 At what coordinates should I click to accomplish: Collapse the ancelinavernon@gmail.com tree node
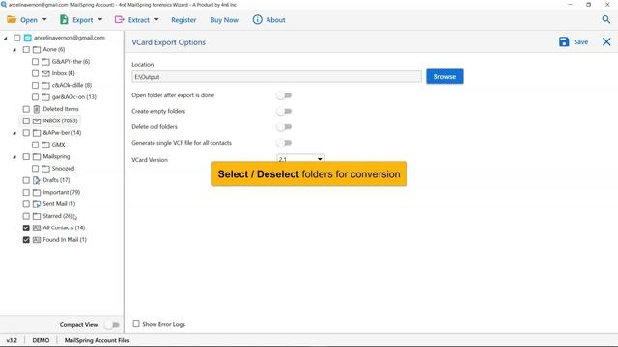tap(6, 39)
